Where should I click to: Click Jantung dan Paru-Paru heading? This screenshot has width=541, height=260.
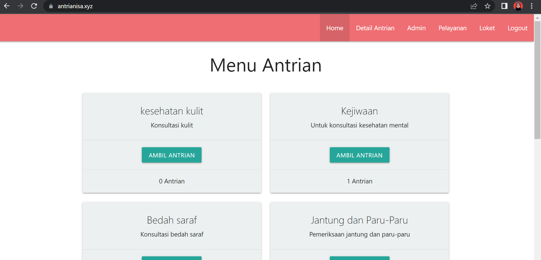tap(360, 220)
